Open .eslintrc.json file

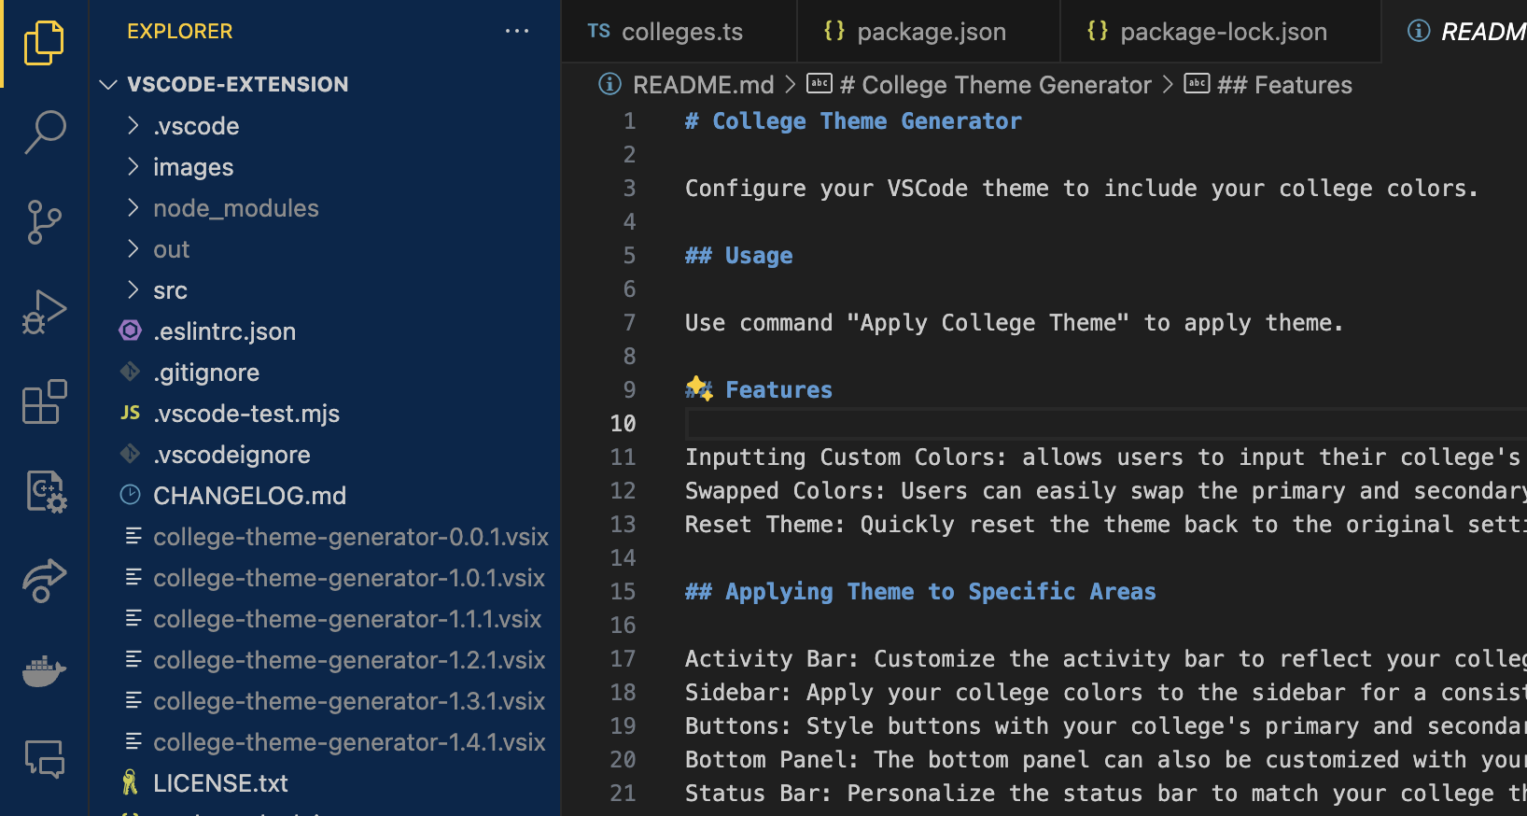click(x=224, y=331)
